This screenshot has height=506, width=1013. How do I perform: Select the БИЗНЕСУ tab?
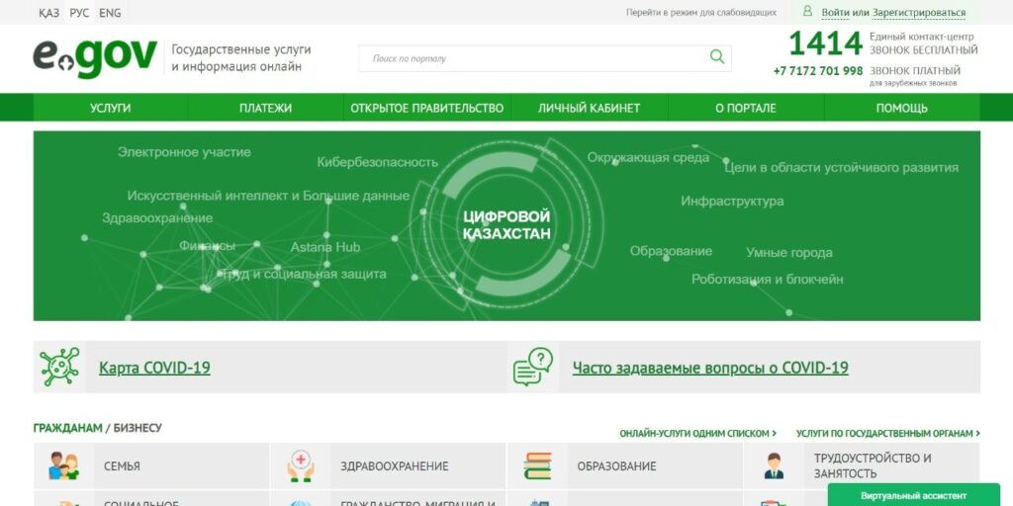(138, 428)
